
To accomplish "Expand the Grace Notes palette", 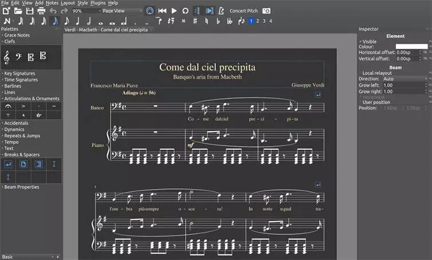I will pos(17,36).
